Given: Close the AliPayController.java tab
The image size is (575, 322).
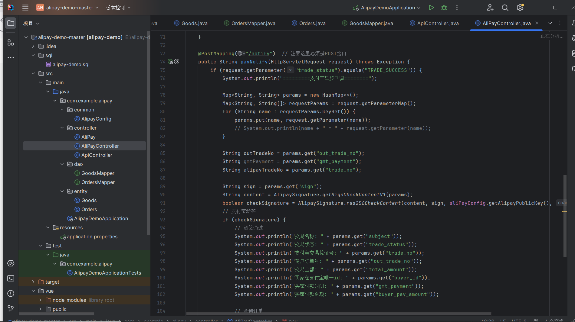Looking at the screenshot, I should (537, 23).
